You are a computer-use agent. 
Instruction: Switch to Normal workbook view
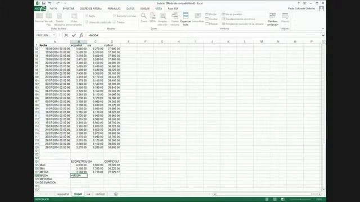tap(39, 18)
